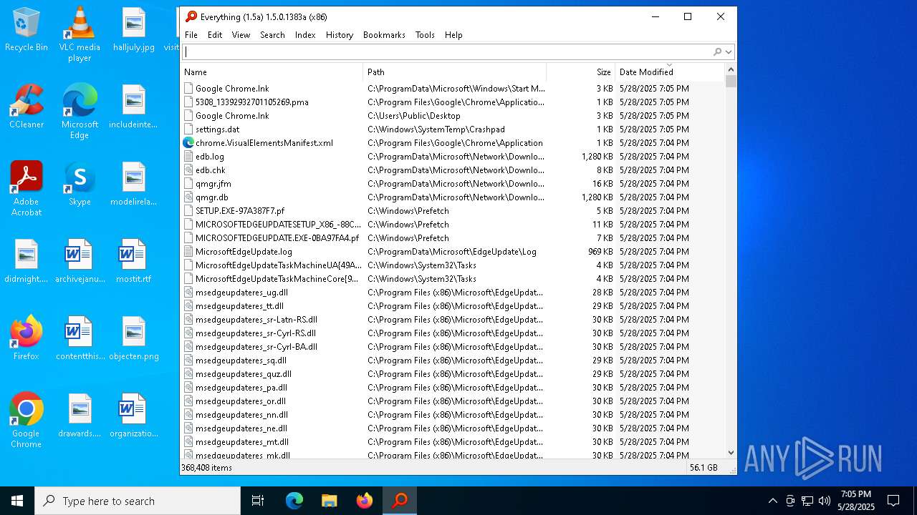Select msedgeupdateres_quz.dll in results
The image size is (917, 515).
453,374
